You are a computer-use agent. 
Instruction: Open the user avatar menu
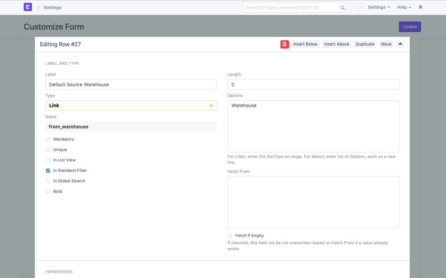[361, 7]
